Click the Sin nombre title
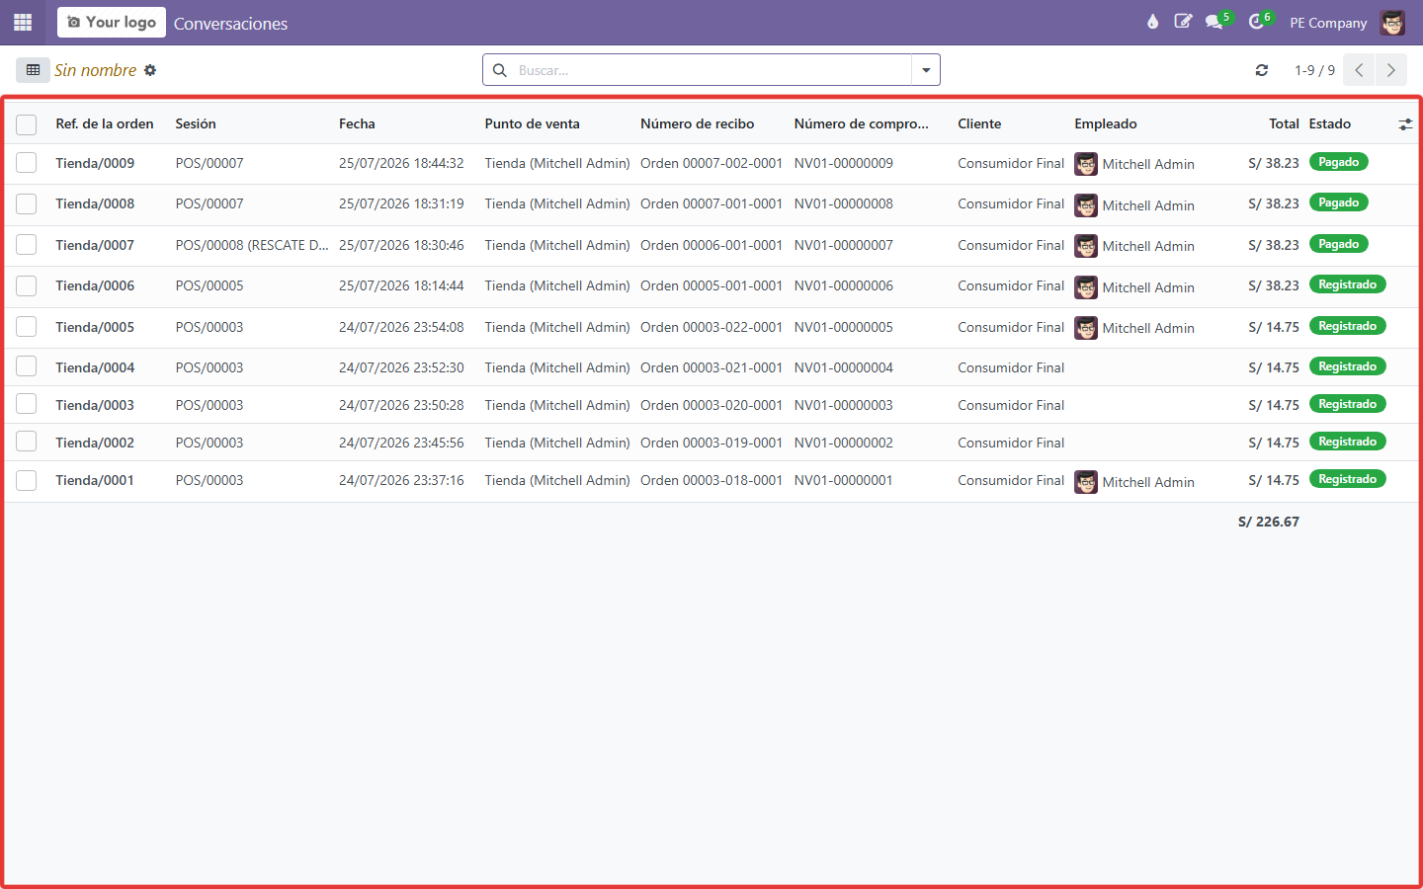This screenshot has height=889, width=1423. (95, 70)
